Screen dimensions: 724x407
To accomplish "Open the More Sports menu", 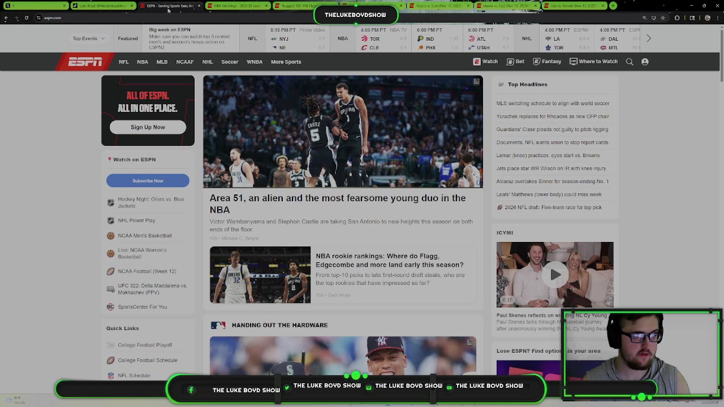I will [x=286, y=62].
